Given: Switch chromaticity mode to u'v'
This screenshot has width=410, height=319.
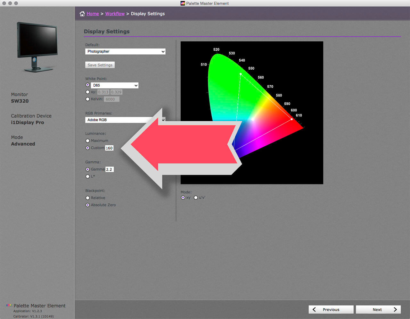Looking at the screenshot, I should [x=196, y=198].
